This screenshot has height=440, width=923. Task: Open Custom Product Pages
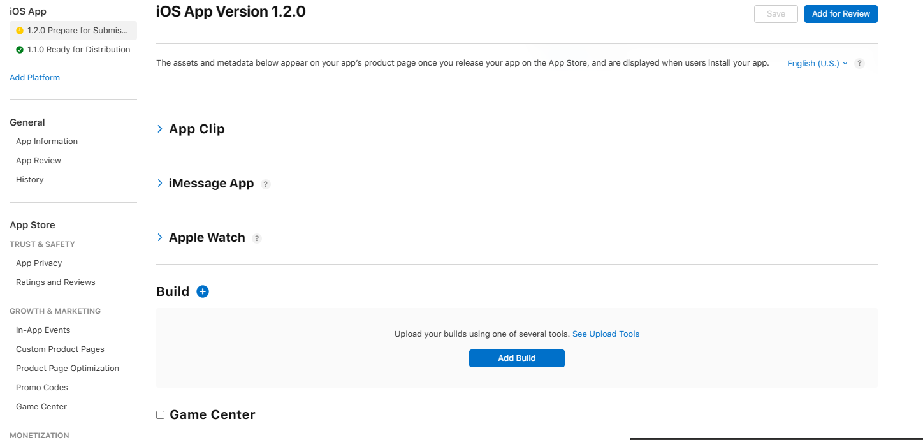click(60, 349)
